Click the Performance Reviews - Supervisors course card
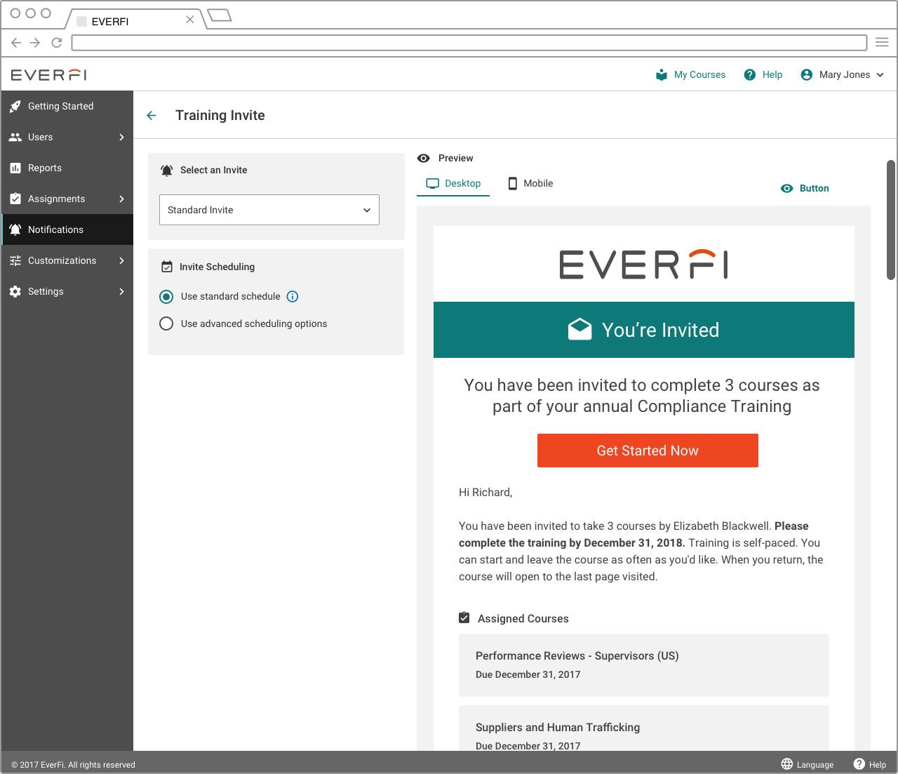 [644, 665]
